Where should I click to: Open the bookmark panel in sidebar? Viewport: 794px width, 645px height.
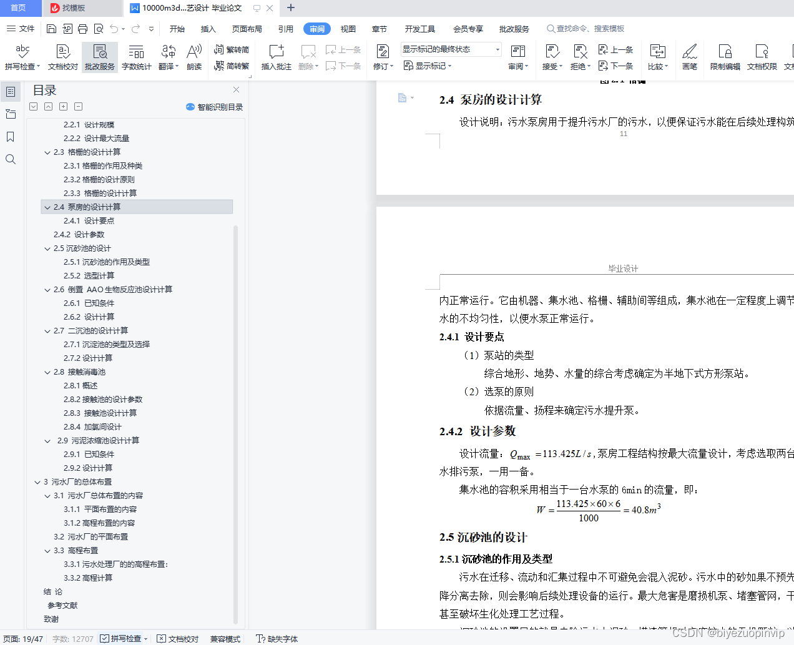tap(10, 137)
